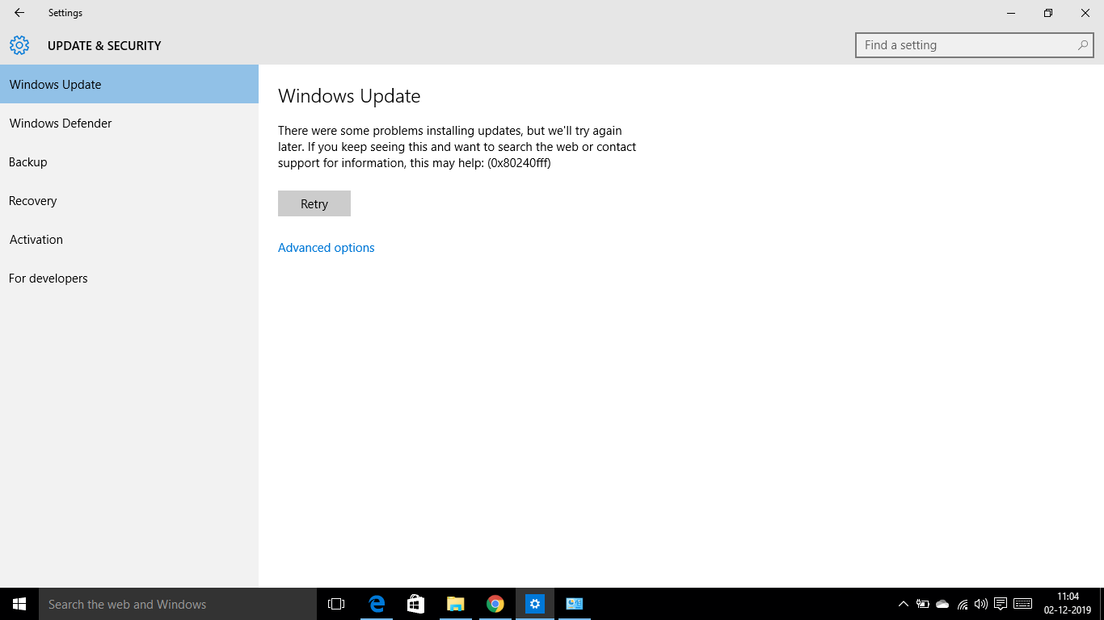Open the For developers section

(x=129, y=278)
